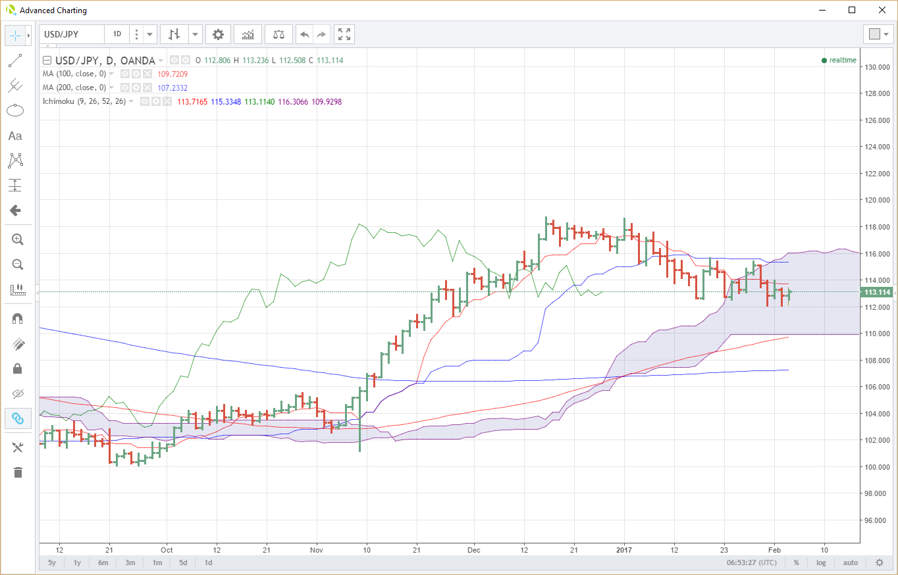
Task: Toggle log scale mode
Action: coord(821,562)
